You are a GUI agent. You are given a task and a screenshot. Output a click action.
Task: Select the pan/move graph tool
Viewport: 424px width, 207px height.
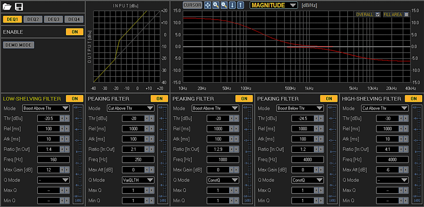point(207,5)
